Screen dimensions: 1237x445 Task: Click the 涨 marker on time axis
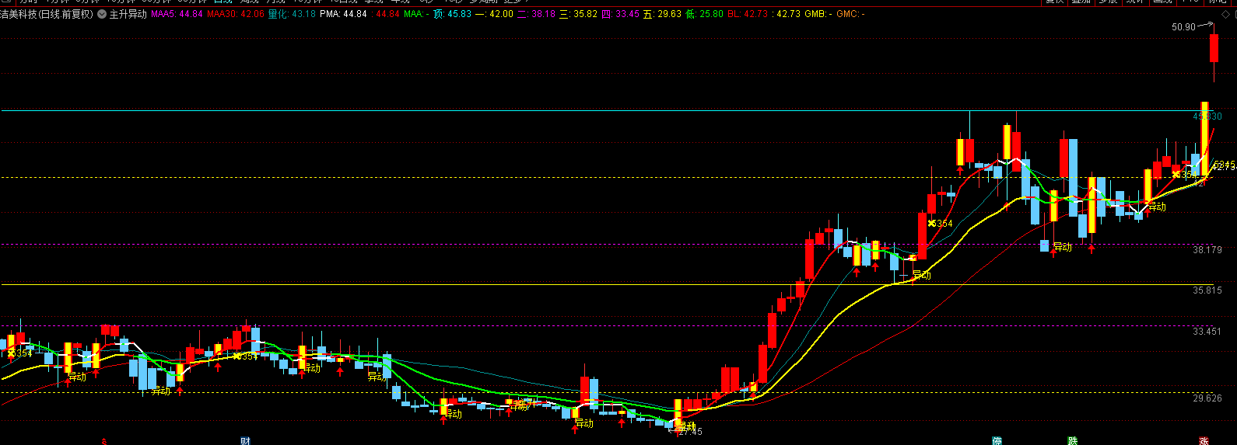coord(1204,441)
